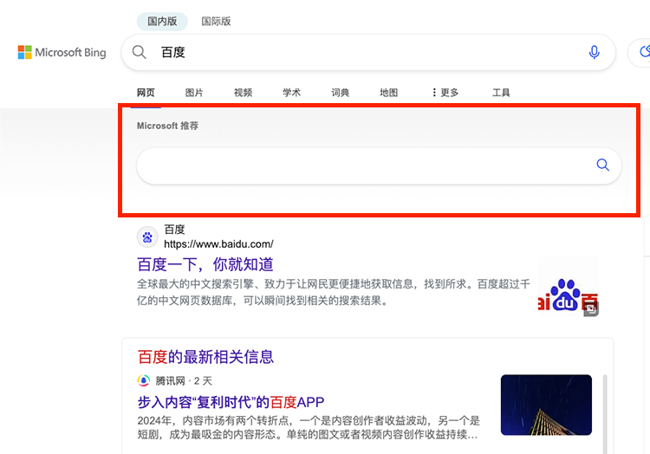Click small overlay icon on Baidu logo image
The height and width of the screenshot is (454, 650).
(591, 308)
